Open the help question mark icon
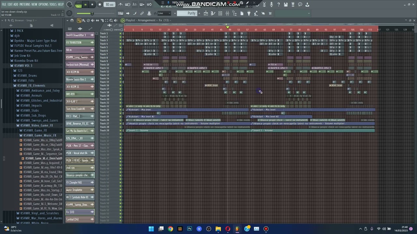The height and width of the screenshot is (234, 417). (x=279, y=5)
